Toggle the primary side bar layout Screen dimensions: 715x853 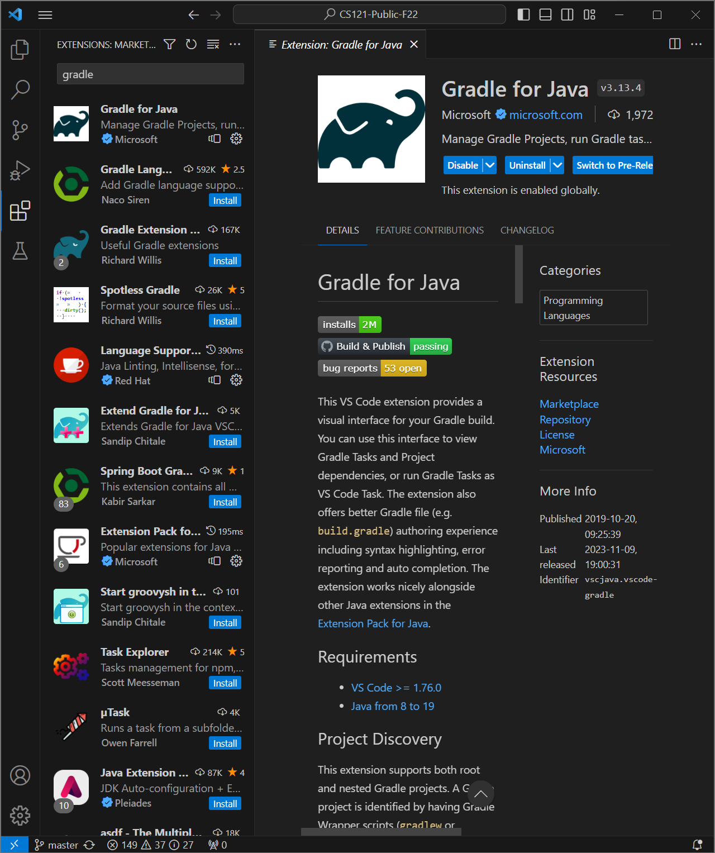(523, 15)
